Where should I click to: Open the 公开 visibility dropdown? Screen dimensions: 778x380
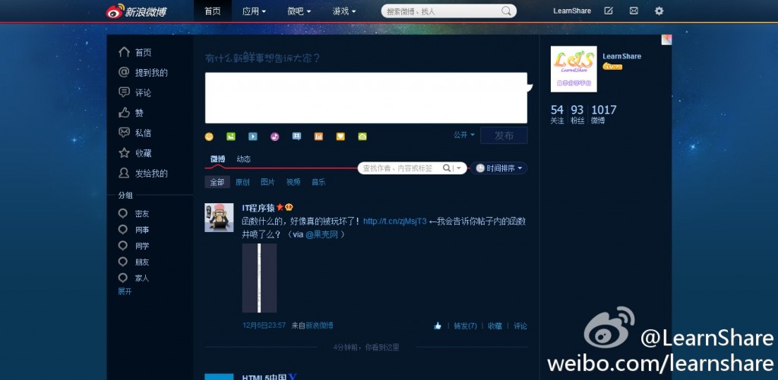(464, 135)
